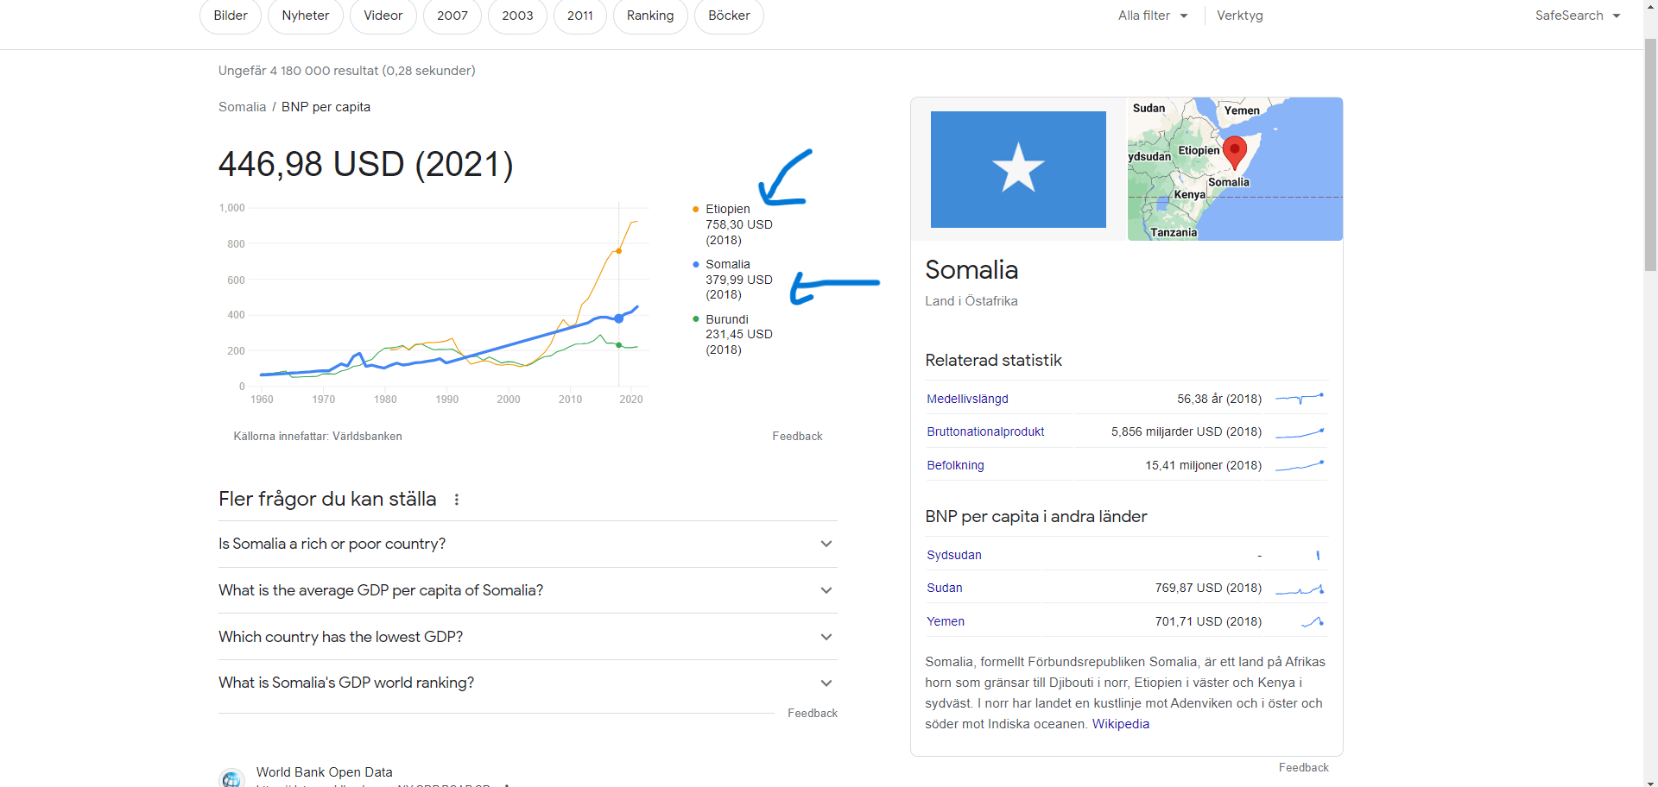Click the Yemen GDP sparkline icon
The image size is (1658, 787).
1312,621
